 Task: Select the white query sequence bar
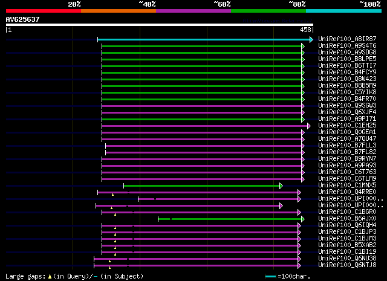(160, 25)
